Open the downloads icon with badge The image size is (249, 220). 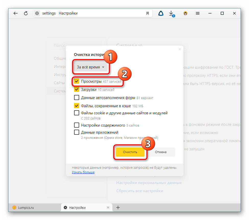pyautogui.click(x=172, y=14)
